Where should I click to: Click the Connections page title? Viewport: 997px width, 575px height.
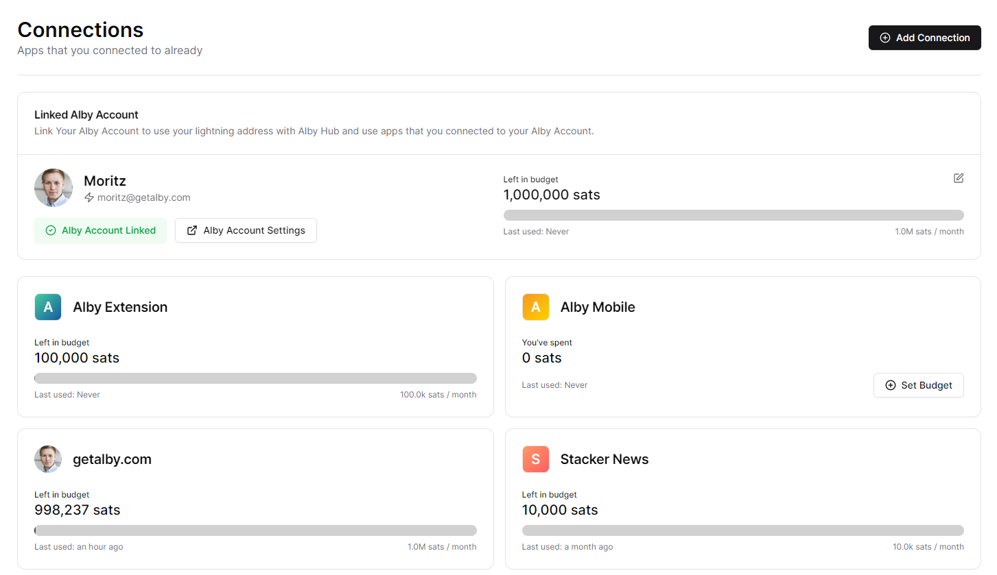click(80, 29)
